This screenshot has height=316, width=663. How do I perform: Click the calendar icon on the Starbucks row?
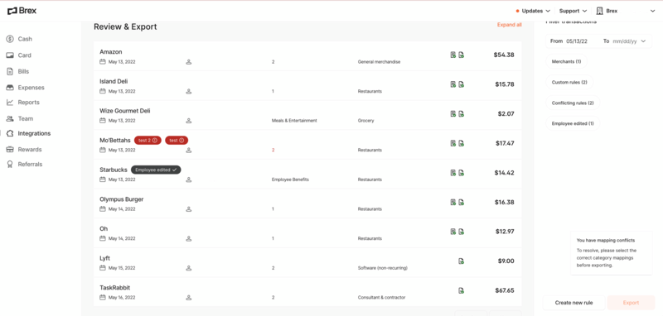102,180
